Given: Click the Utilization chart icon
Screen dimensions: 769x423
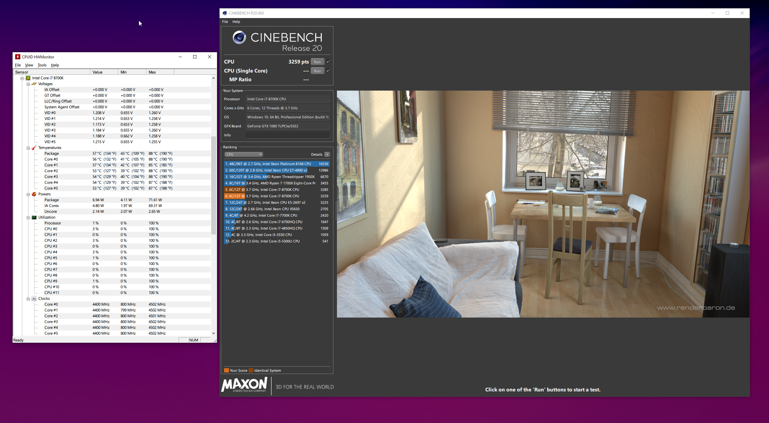Looking at the screenshot, I should [x=34, y=217].
